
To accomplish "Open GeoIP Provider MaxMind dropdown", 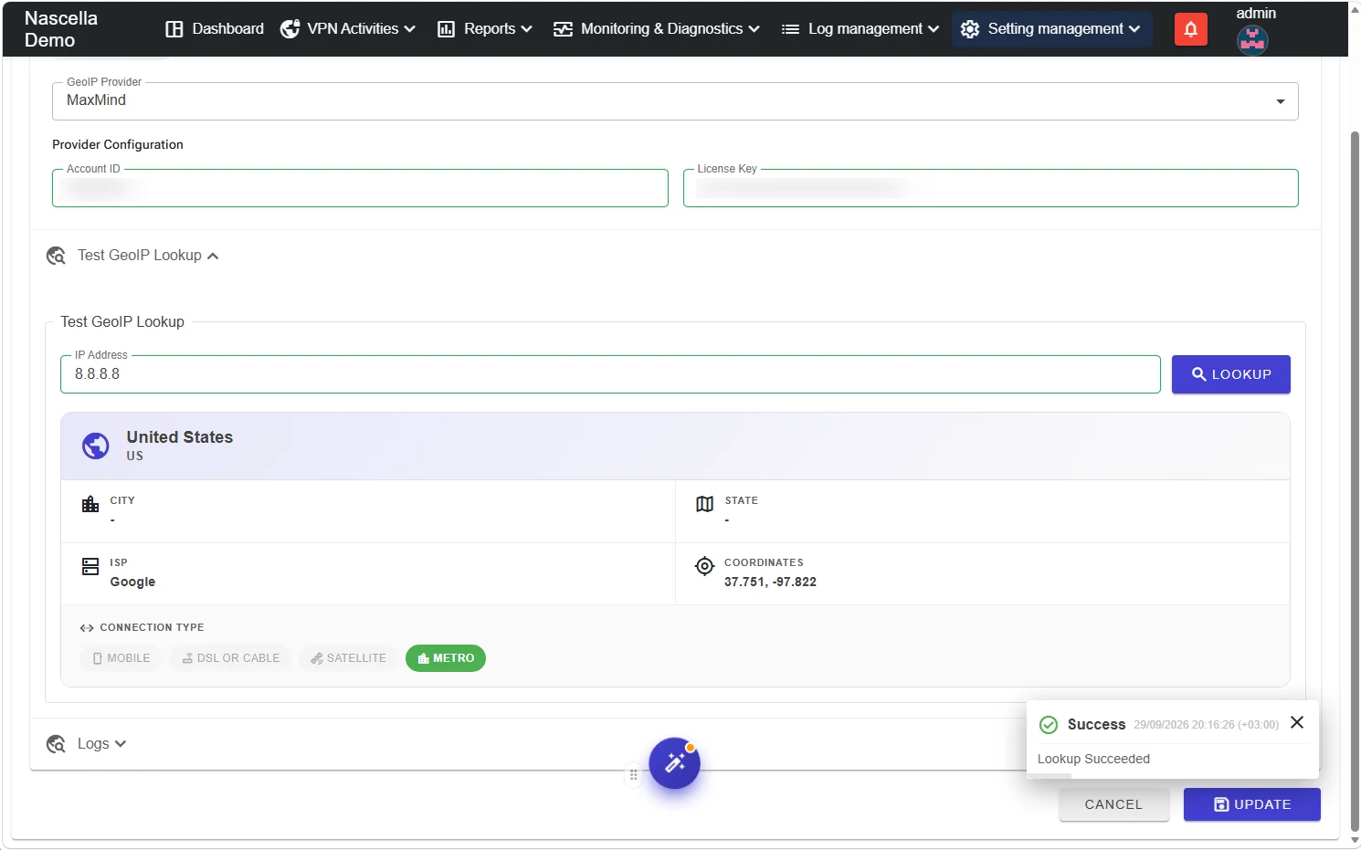I will click(x=675, y=101).
